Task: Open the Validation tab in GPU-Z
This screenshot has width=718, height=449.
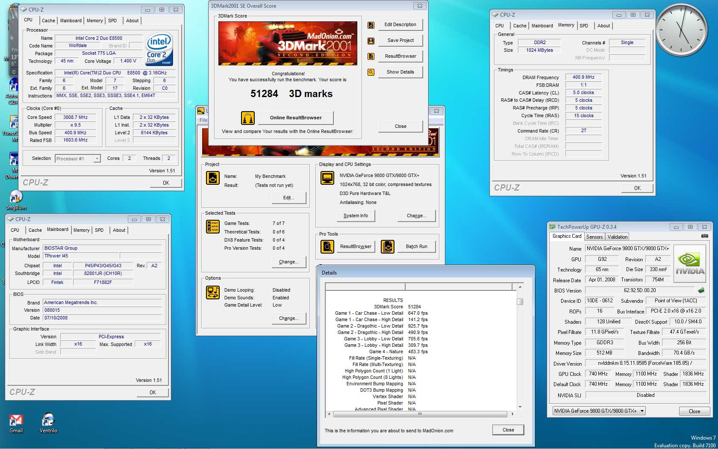Action: (618, 237)
